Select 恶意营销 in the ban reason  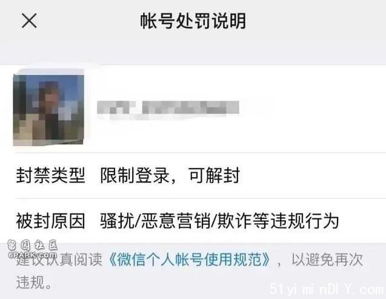point(175,221)
